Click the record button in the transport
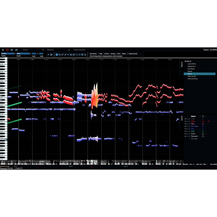Image resolution: width=217 pixels, height=217 pixels. [7, 50]
